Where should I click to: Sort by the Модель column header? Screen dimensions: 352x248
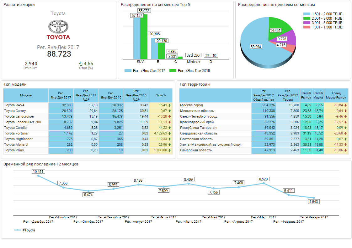[x=26, y=95]
